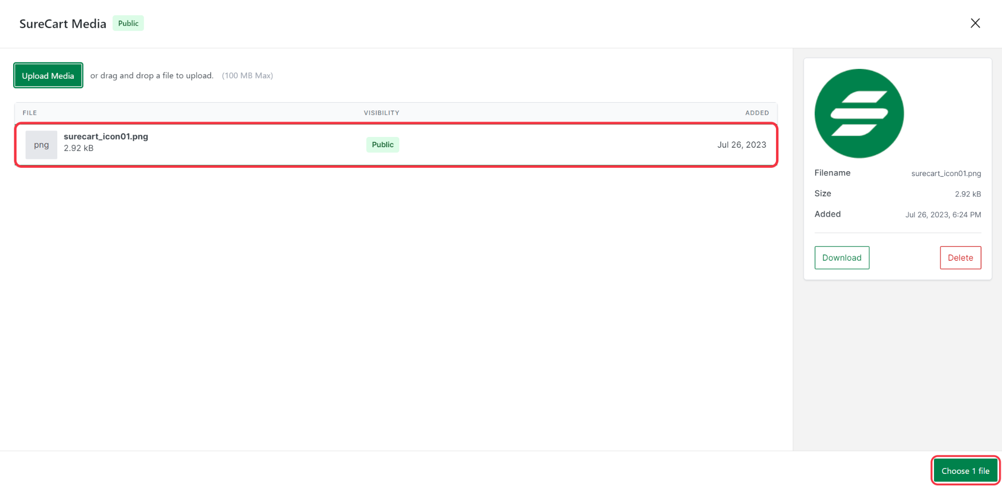
Task: Click the Public badge beside SureCart Media title
Action: (x=128, y=23)
